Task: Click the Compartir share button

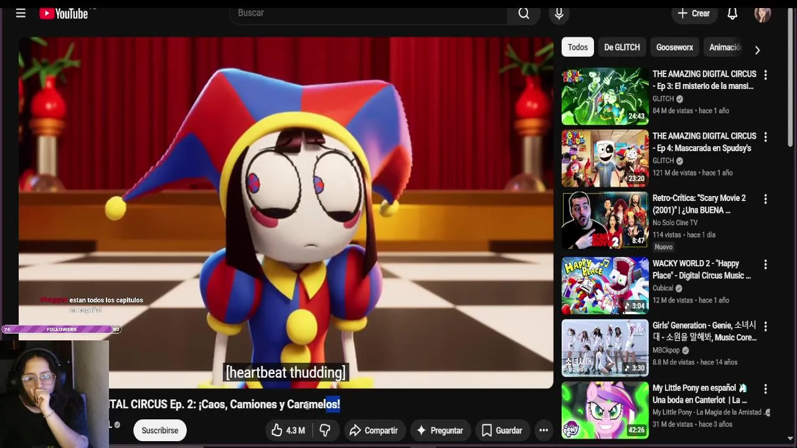Action: [x=374, y=431]
